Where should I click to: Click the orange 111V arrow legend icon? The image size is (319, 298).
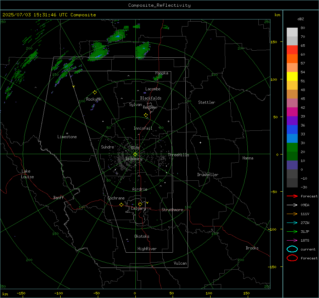click(292, 214)
